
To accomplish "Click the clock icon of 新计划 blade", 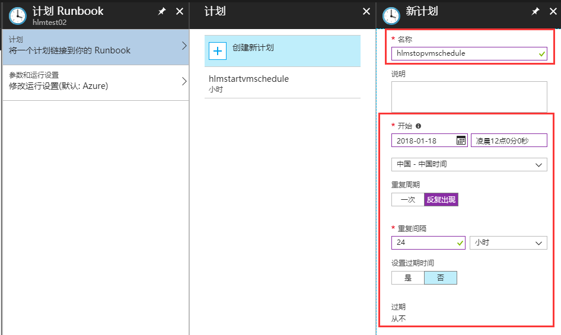I will (x=391, y=16).
